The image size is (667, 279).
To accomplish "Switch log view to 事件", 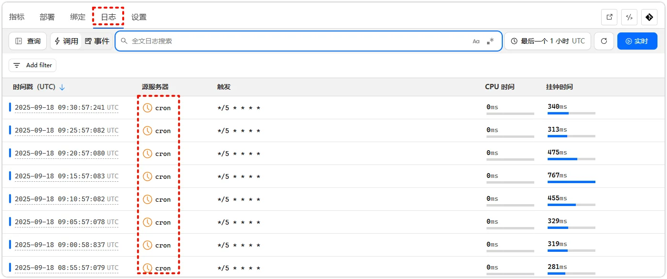I will [x=97, y=41].
